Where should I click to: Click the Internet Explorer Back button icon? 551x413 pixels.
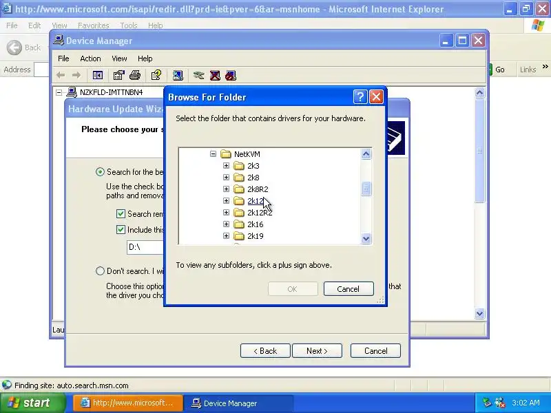(14, 47)
